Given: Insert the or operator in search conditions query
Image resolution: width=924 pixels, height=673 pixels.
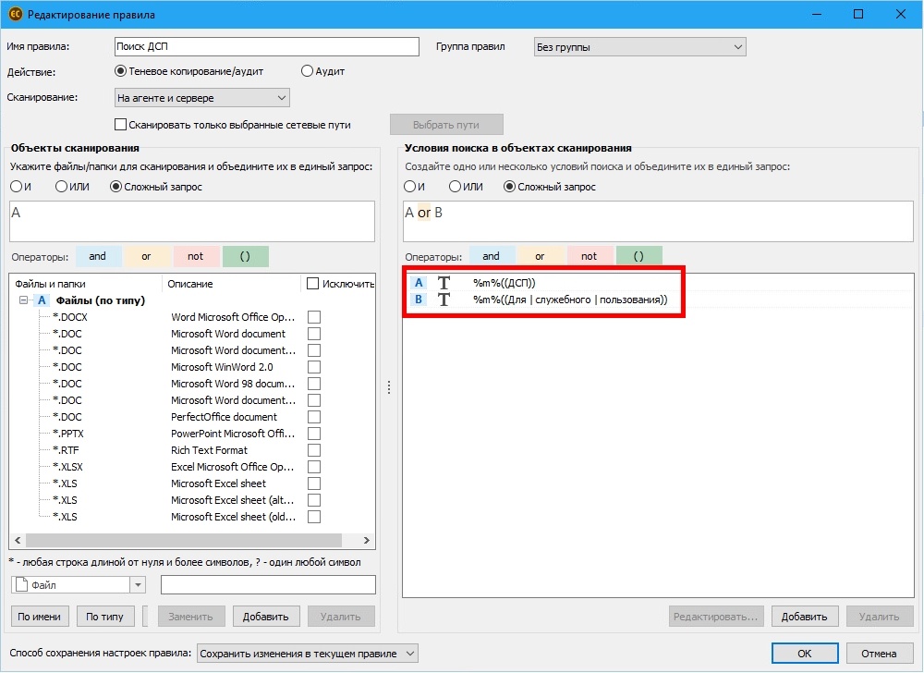Looking at the screenshot, I should 541,256.
